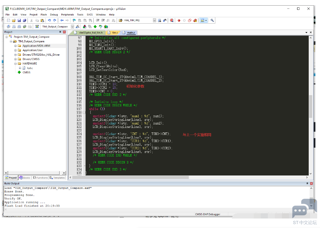Indent the selected text
Viewport: 320px width, 228px height.
[98, 20]
